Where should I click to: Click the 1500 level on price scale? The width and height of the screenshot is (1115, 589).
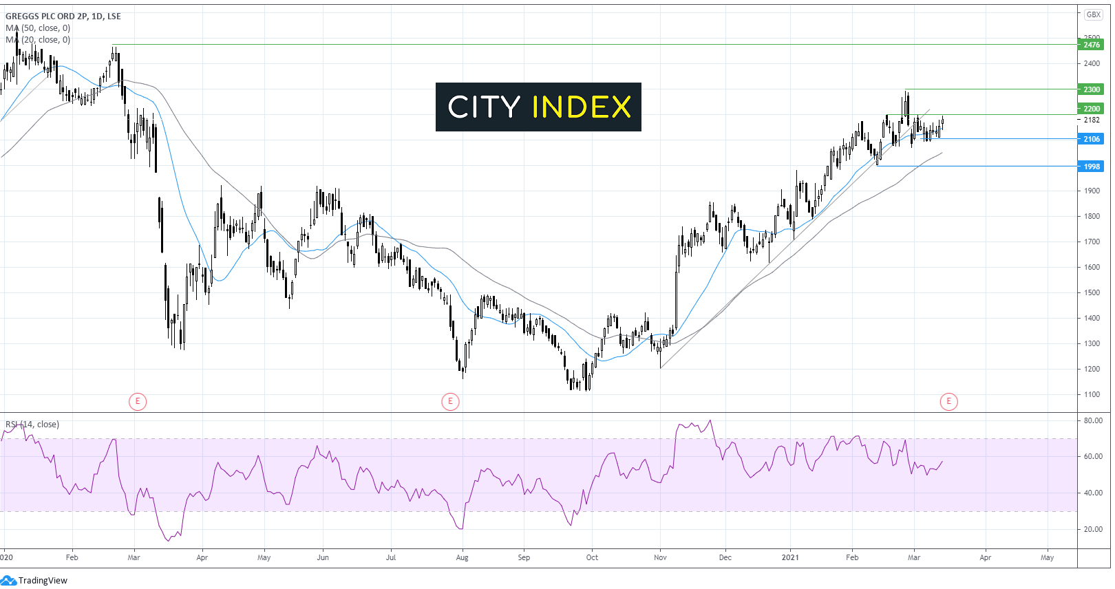[1092, 292]
